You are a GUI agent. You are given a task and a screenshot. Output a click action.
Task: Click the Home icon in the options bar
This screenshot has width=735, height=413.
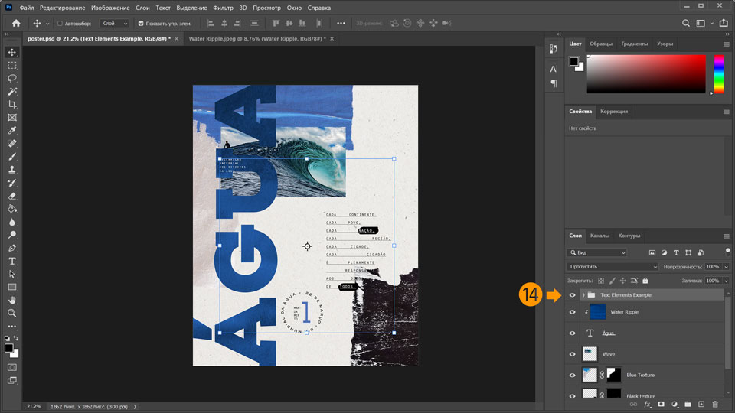click(16, 24)
